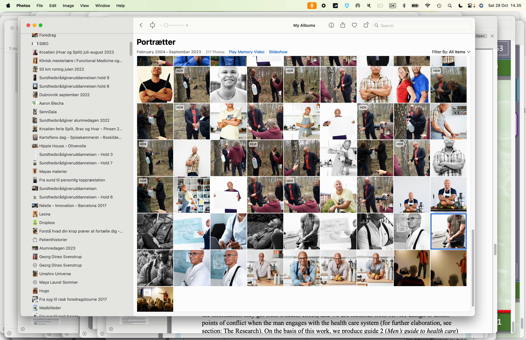Open the Madbilleder album
This screenshot has width=526, height=340.
point(50,308)
